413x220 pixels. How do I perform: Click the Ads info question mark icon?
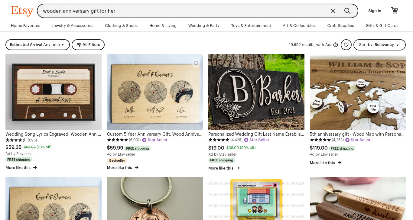tap(336, 45)
